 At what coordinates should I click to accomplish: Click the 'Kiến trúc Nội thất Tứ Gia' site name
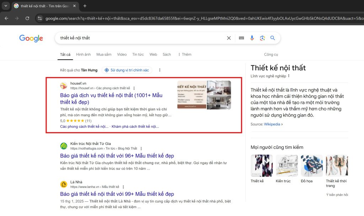click(x=91, y=144)
